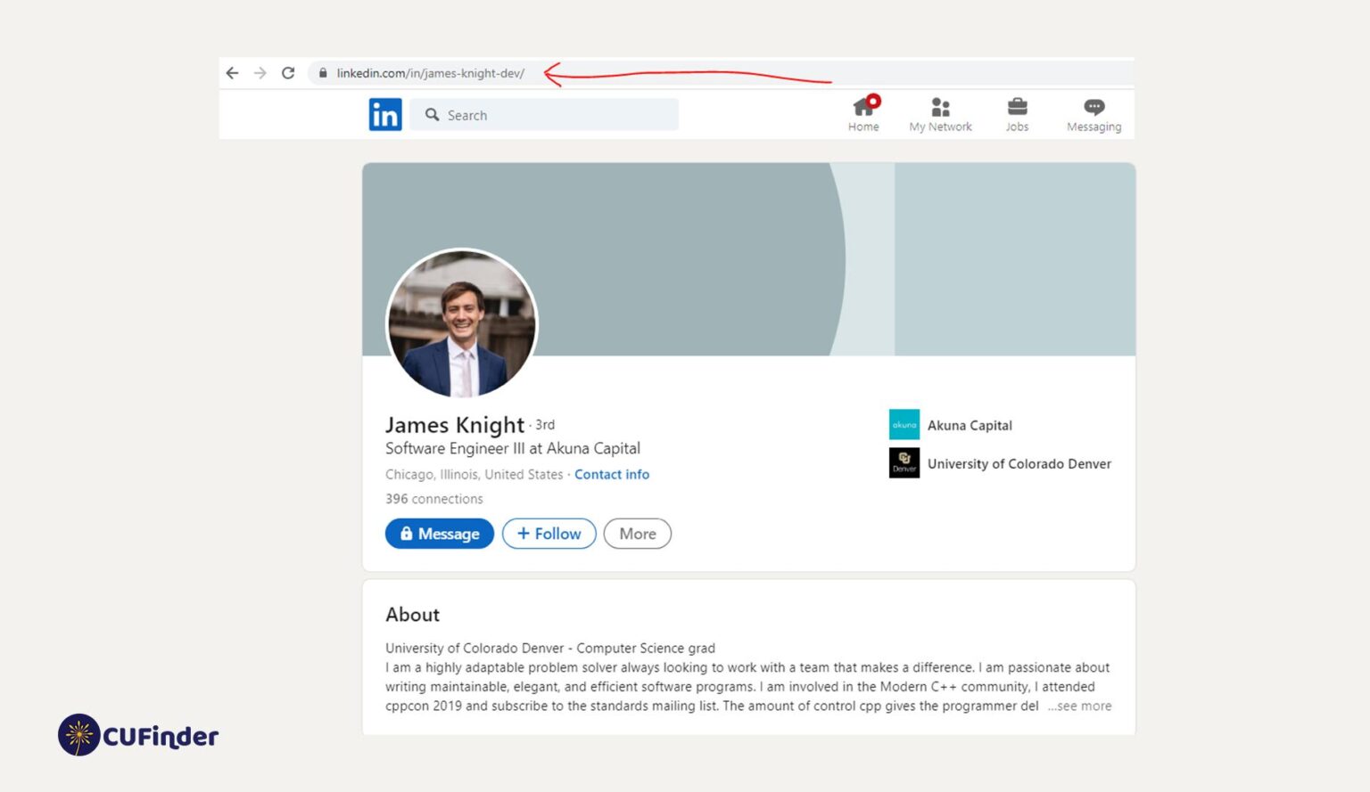Viewport: 1370px width, 792px height.
Task: Send a message with the Message button
Action: pyautogui.click(x=440, y=534)
